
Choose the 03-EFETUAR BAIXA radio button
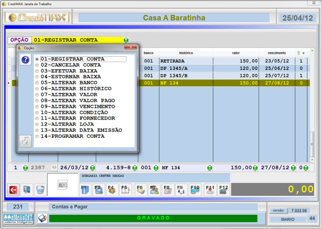click(37, 71)
